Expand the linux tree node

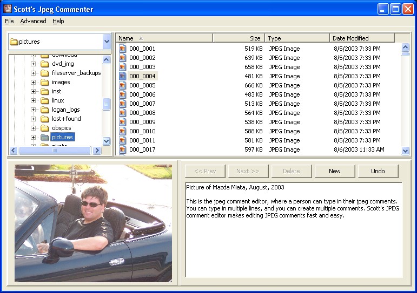pos(33,100)
